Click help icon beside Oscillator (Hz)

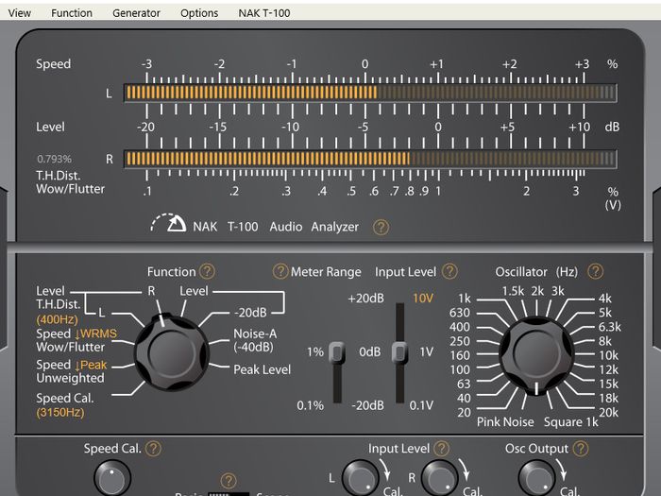tap(595, 271)
